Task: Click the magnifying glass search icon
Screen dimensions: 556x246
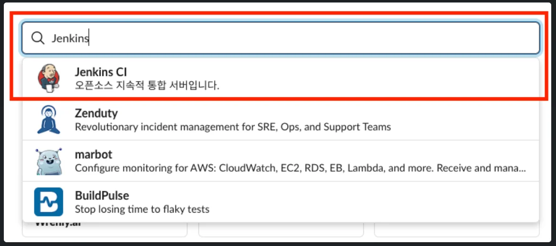Action: [x=38, y=38]
